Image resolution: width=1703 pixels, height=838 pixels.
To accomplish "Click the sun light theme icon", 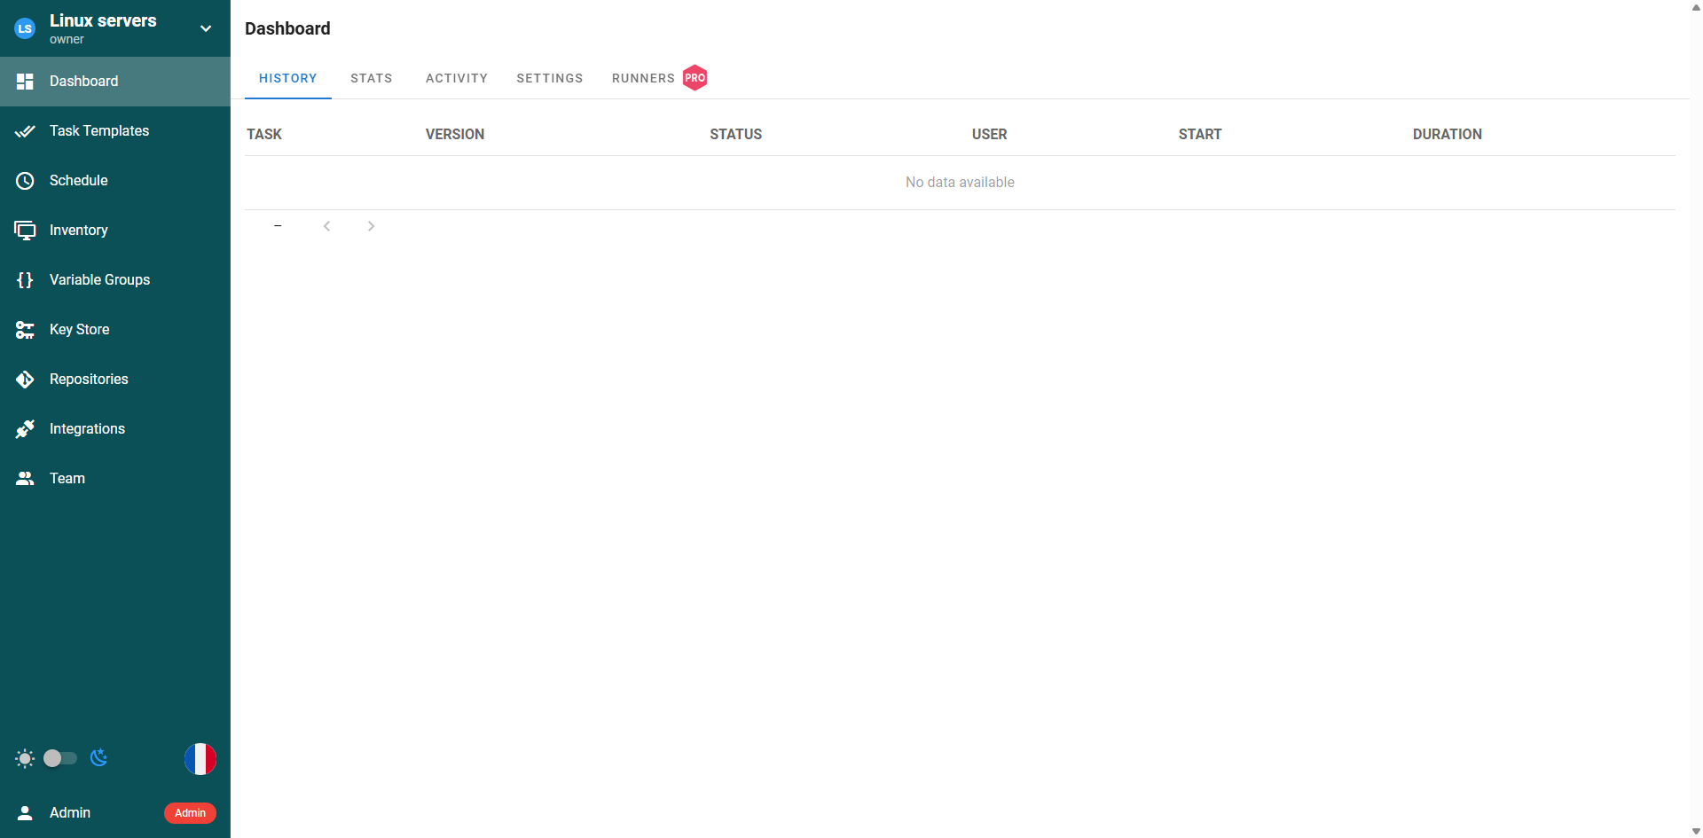I will coord(25,758).
